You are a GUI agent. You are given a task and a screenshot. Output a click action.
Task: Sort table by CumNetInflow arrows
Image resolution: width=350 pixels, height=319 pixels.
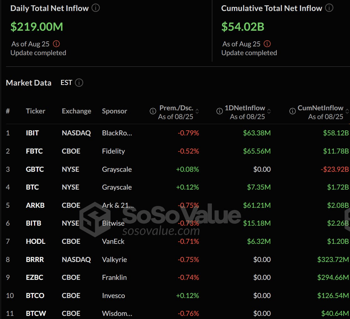pos(347,111)
